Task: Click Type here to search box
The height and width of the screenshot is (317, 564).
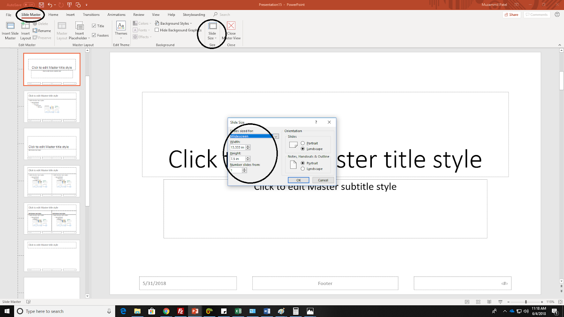Action: (x=65, y=311)
